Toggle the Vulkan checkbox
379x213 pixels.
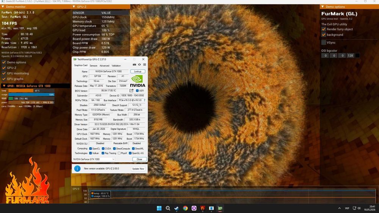point(91,153)
